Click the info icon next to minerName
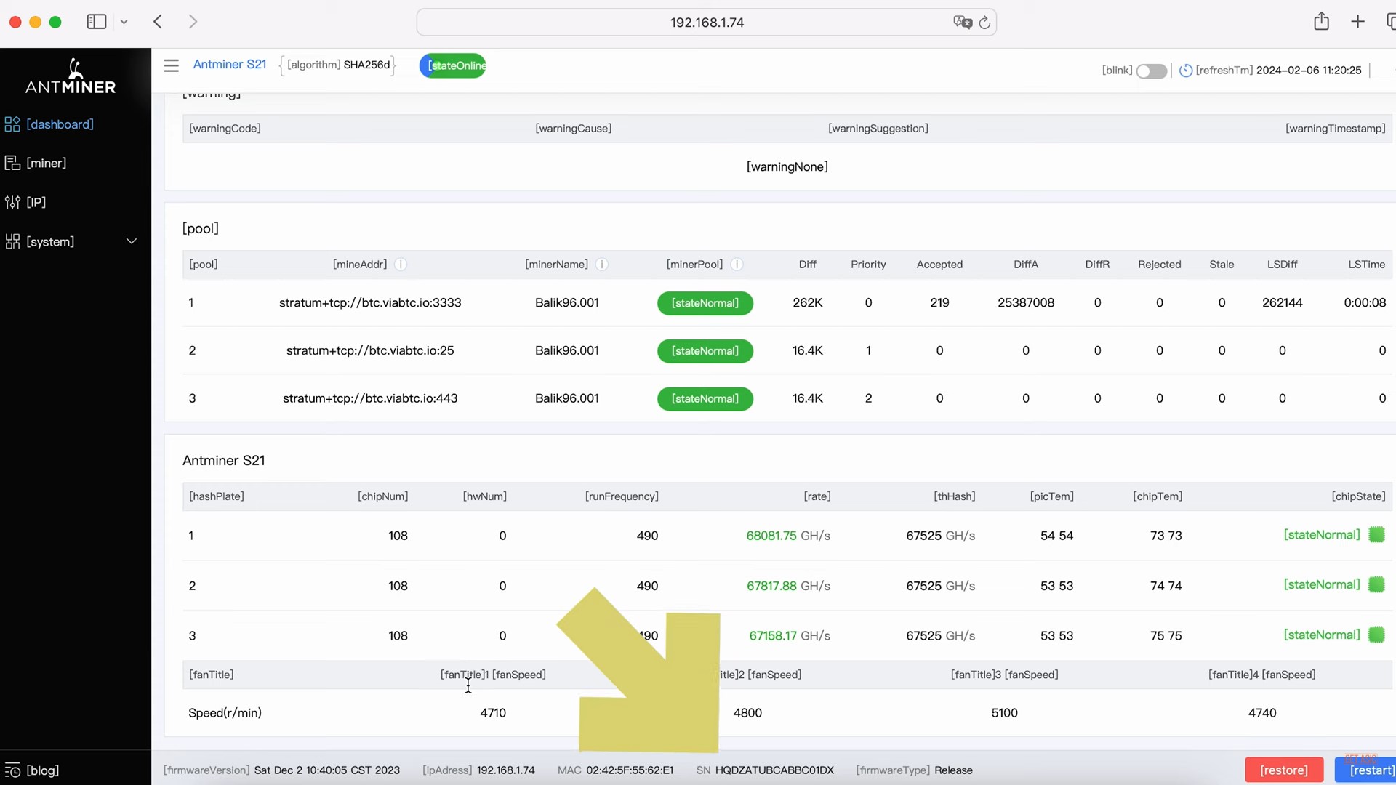This screenshot has height=785, width=1396. (601, 265)
